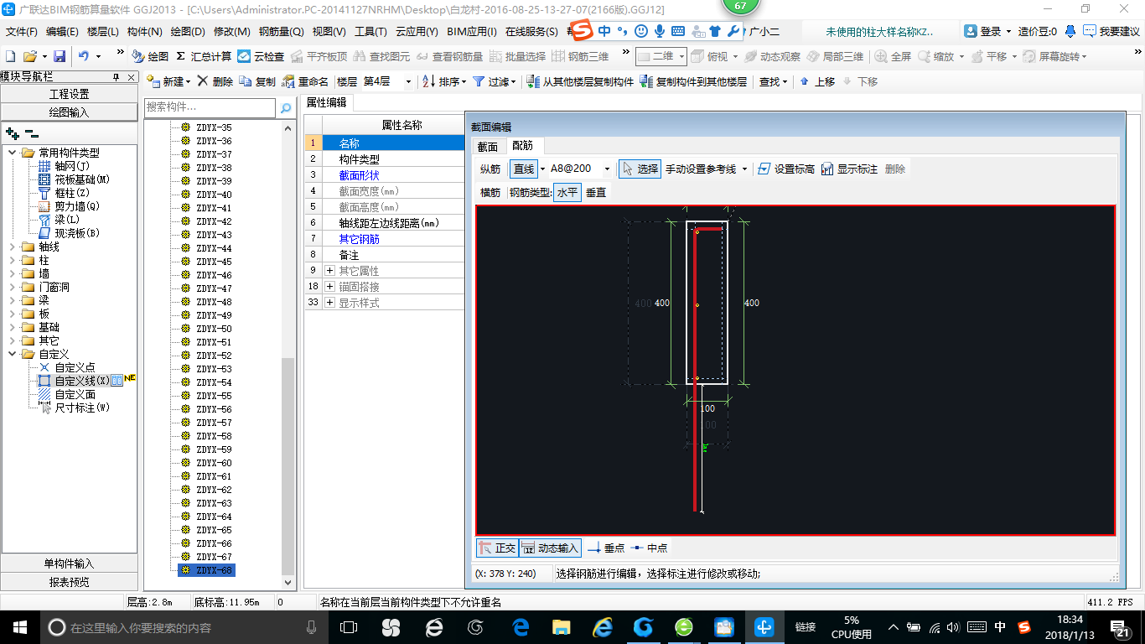Click 从其他楼层复制构件
Screen dimensions: 1145x644
click(x=580, y=81)
